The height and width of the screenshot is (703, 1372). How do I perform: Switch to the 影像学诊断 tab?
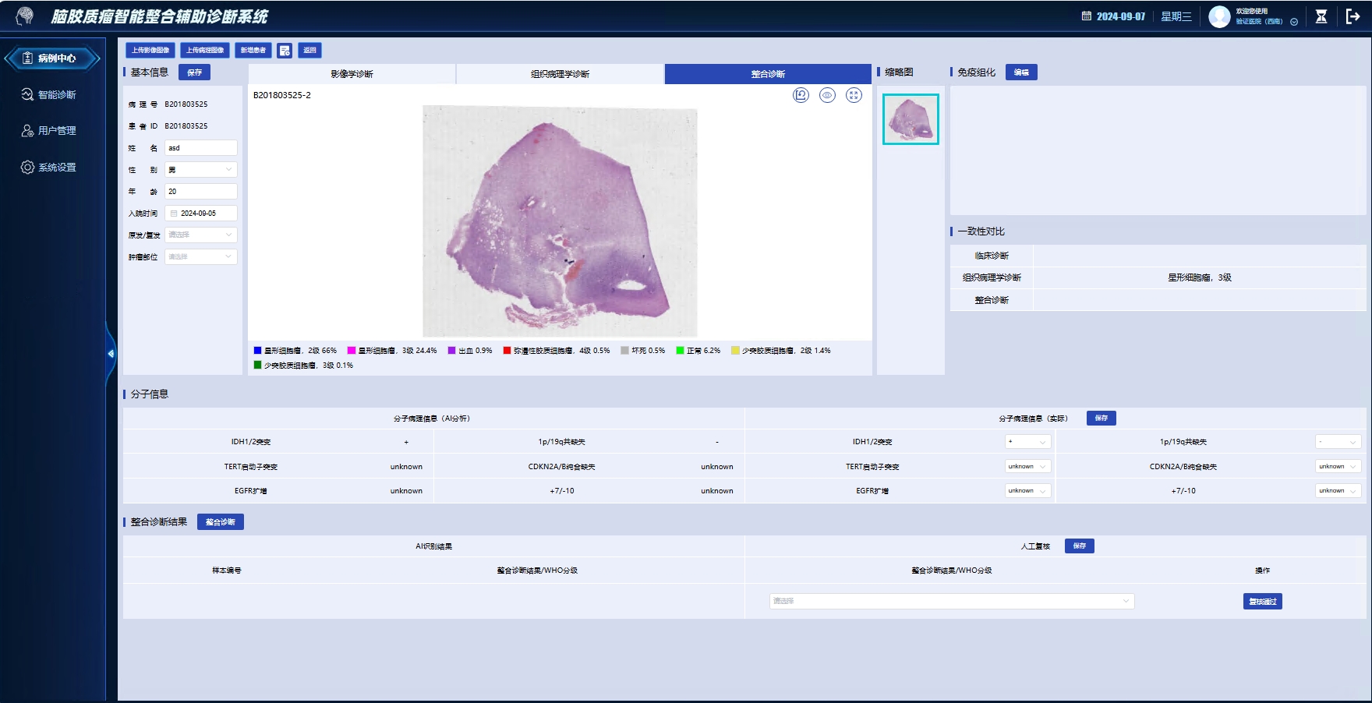352,74
